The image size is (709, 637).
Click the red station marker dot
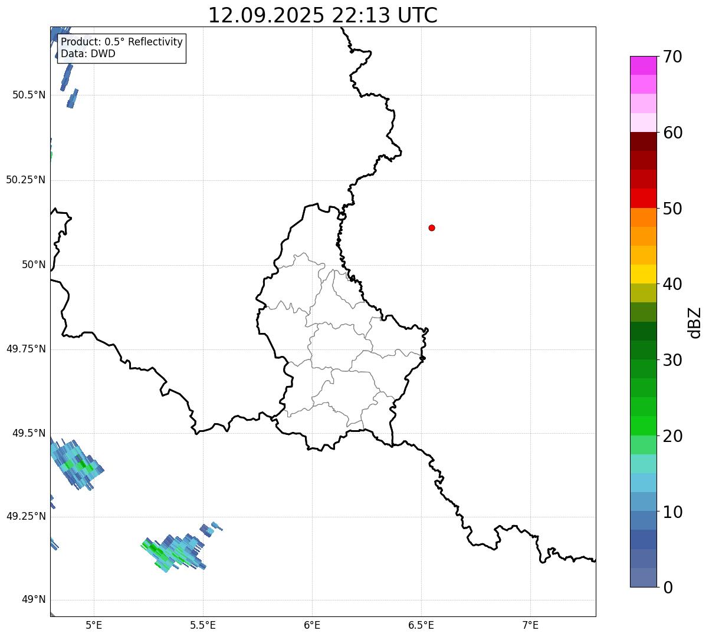[432, 227]
